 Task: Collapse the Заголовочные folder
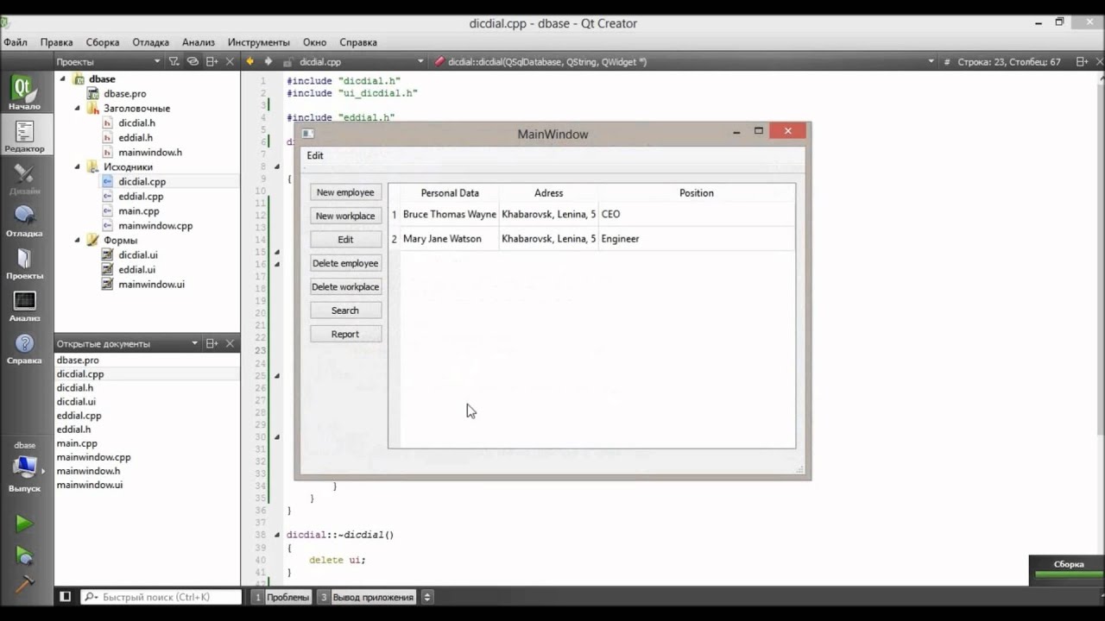click(77, 109)
